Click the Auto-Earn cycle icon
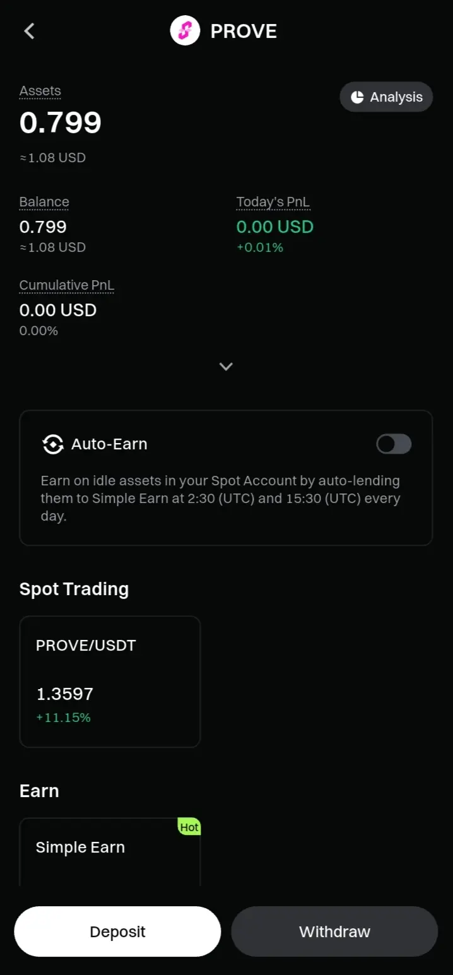The width and height of the screenshot is (453, 975). (x=53, y=444)
